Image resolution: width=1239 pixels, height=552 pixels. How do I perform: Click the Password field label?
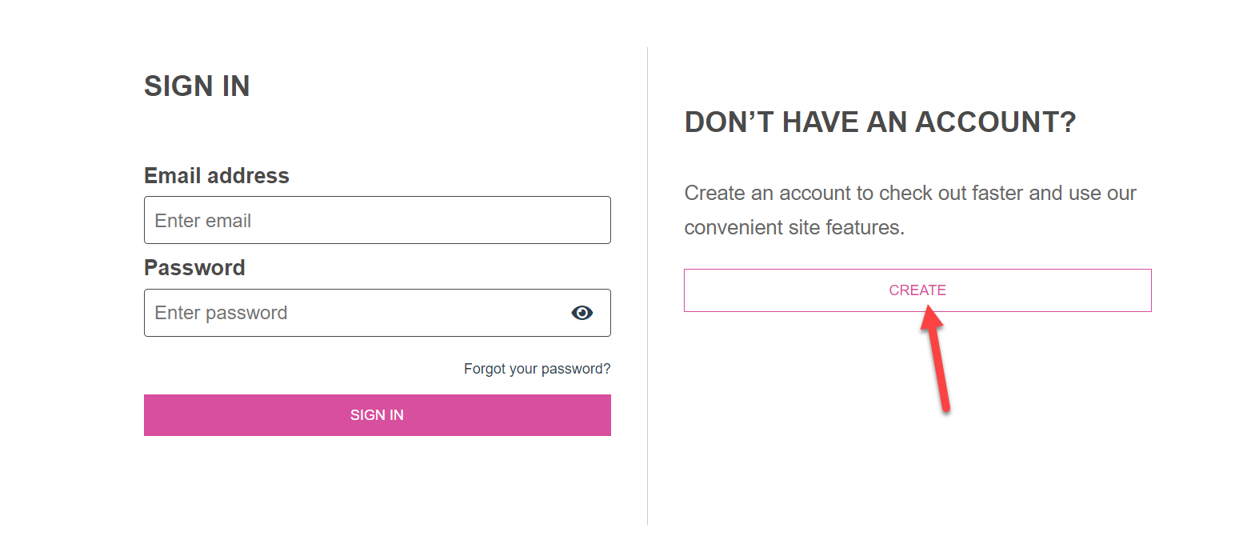[x=194, y=267]
